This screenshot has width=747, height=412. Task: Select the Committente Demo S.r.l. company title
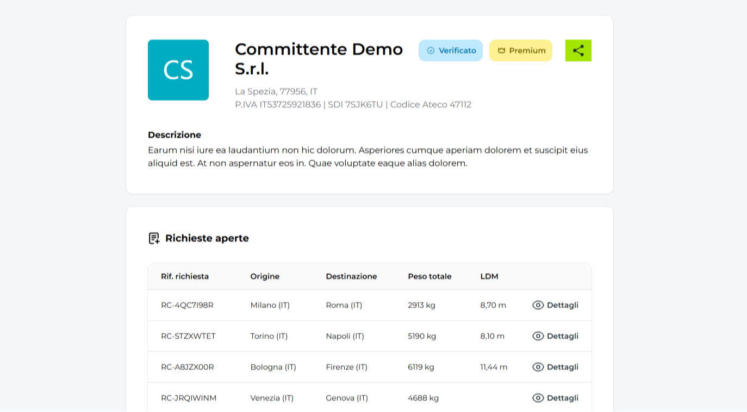319,59
